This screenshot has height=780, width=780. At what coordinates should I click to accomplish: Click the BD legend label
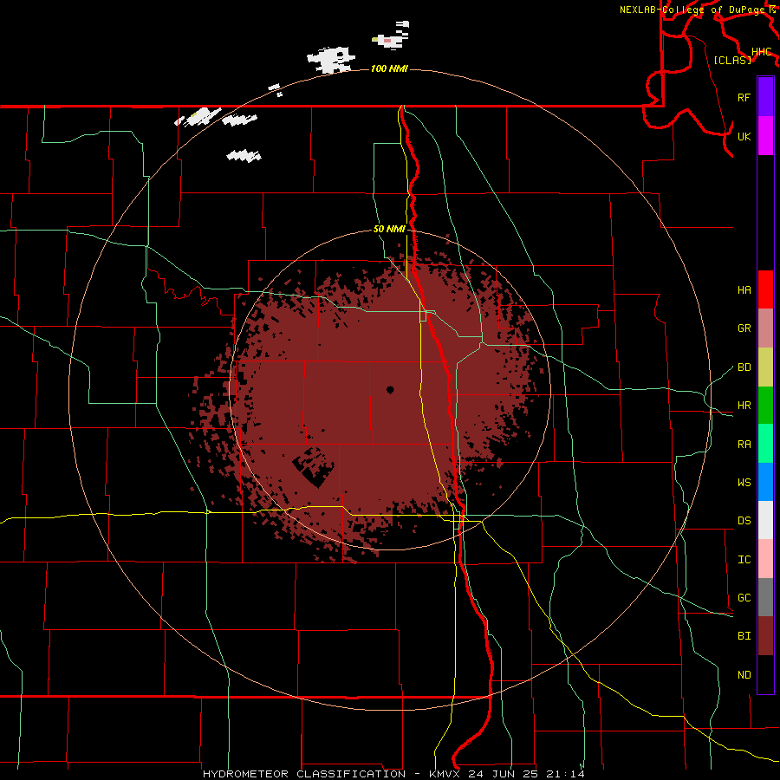pos(744,367)
